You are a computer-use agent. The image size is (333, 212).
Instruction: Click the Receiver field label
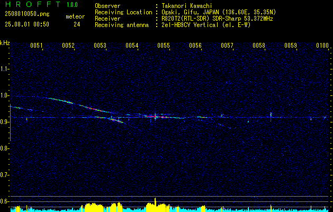107,19
